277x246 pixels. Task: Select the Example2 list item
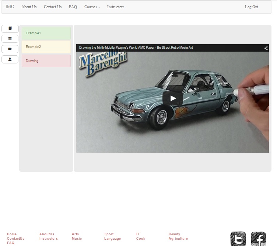[46, 47]
